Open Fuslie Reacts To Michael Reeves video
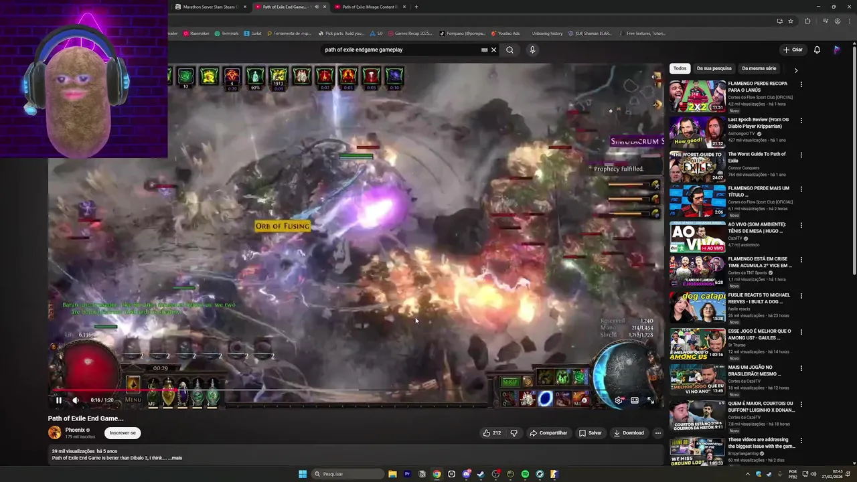 (x=697, y=307)
